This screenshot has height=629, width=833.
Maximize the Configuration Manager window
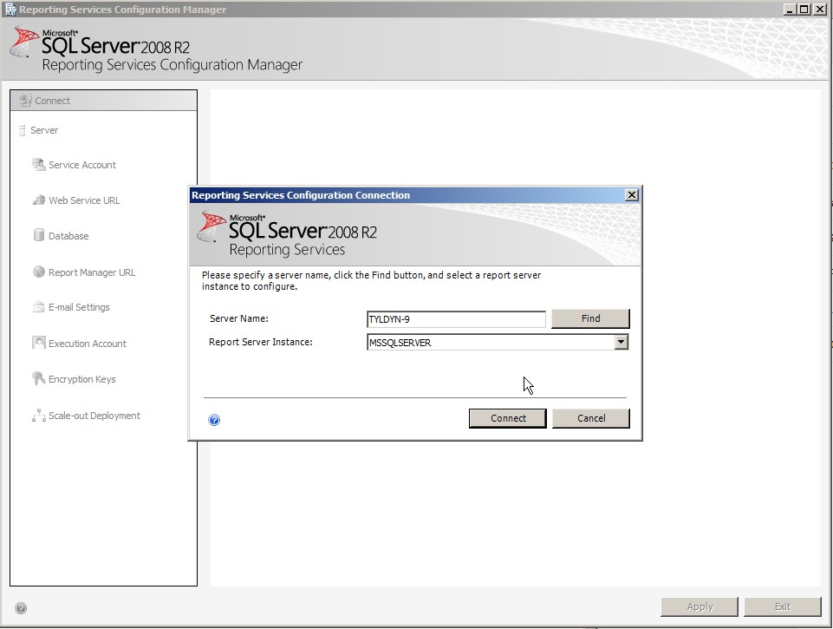click(x=804, y=9)
